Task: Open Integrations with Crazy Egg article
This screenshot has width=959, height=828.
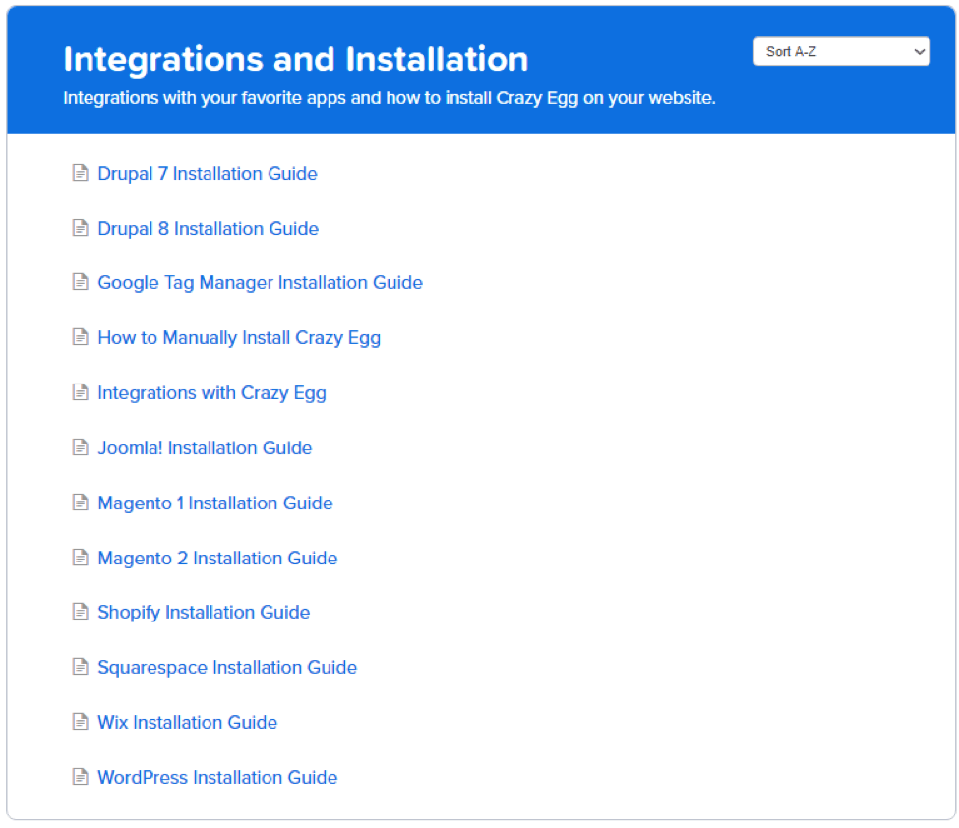Action: 211,393
